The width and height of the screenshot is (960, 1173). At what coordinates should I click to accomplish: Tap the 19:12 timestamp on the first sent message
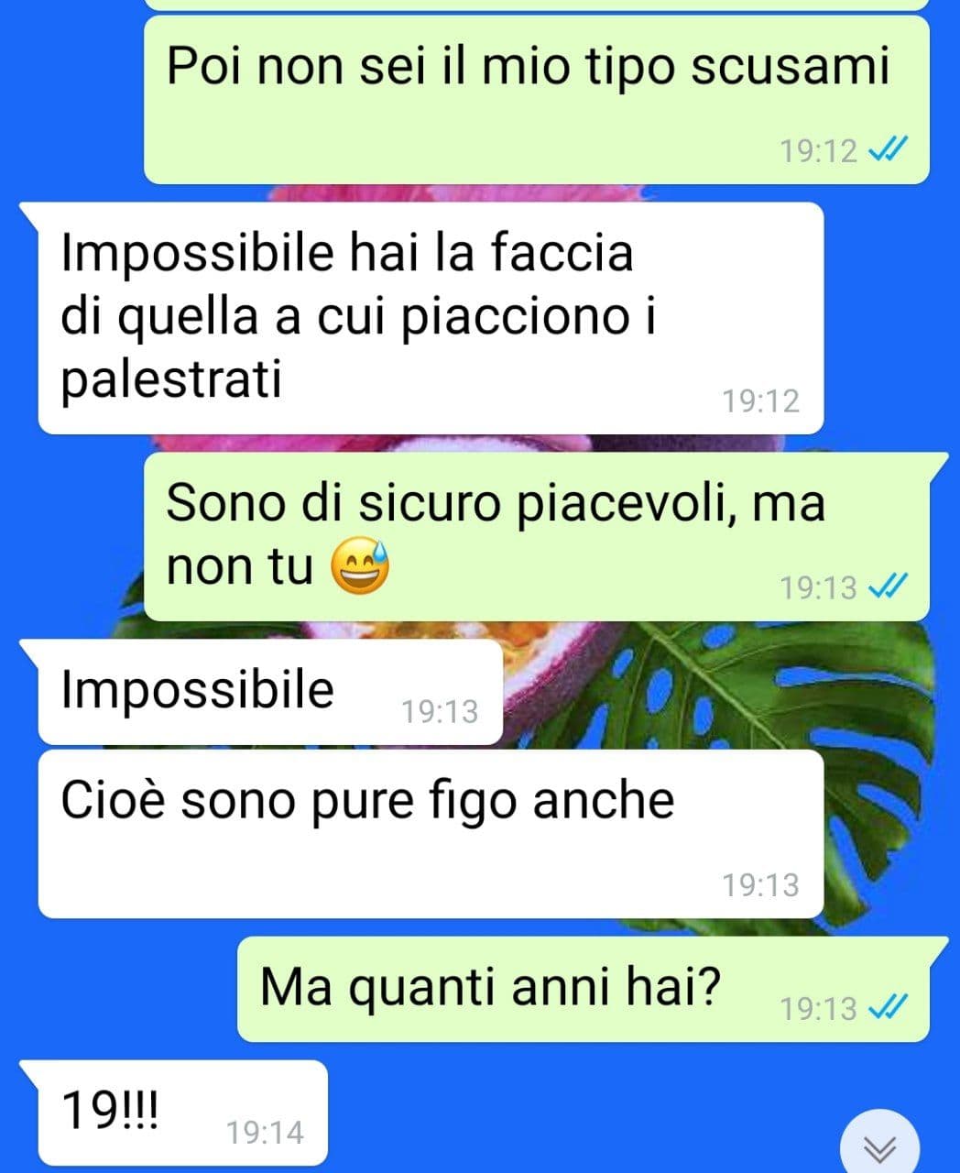pos(818,150)
